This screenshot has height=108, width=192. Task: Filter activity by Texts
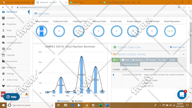coord(173,60)
